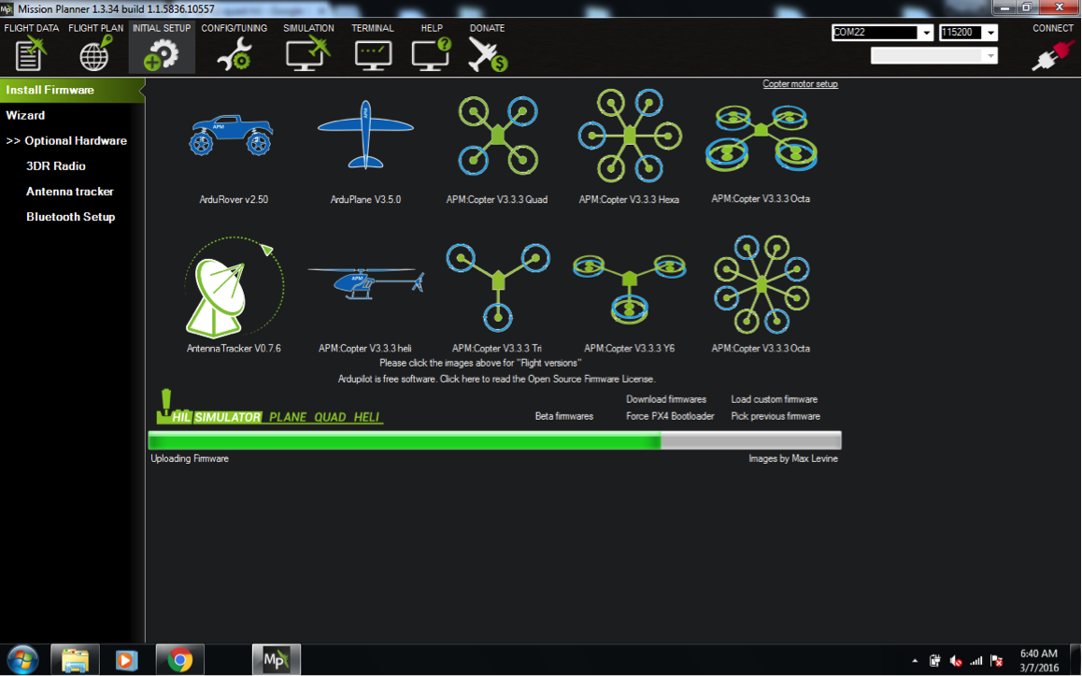Image resolution: width=1082 pixels, height=676 pixels.
Task: Select APM:Copter V3.3.3 Y6 firmware image
Action: (630, 288)
